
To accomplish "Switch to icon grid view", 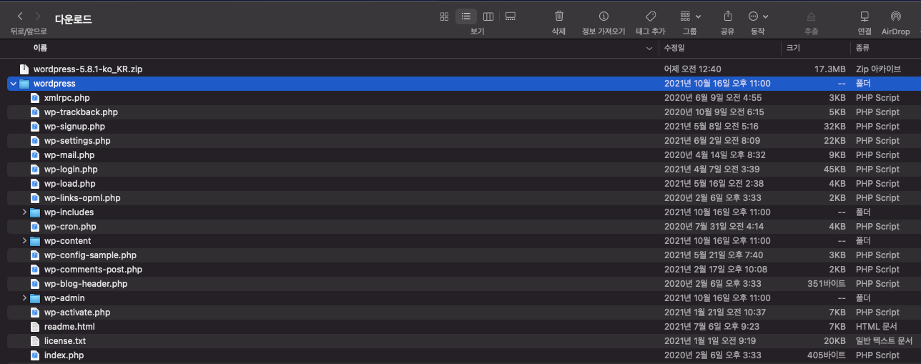I will click(444, 16).
